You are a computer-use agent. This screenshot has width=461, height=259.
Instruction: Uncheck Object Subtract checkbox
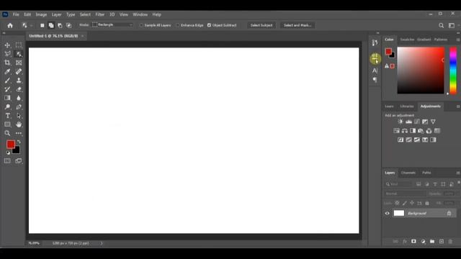pyautogui.click(x=209, y=25)
